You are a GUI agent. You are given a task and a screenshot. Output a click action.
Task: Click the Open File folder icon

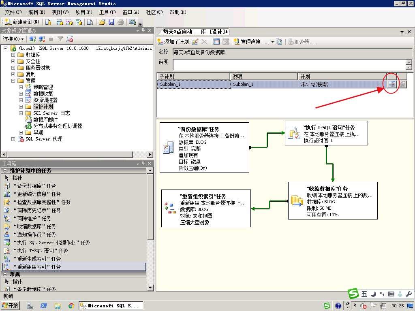[x=102, y=22]
